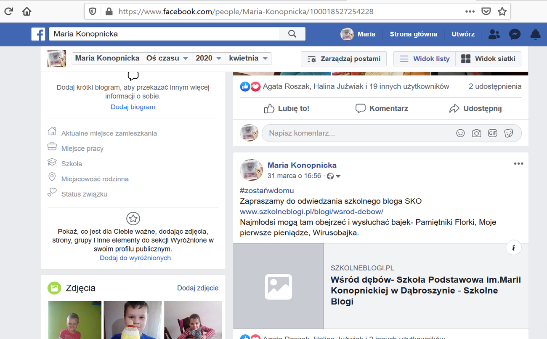Screen dimensions: 547x339
Task: Open the notifications bell icon
Action: pyautogui.click(x=535, y=34)
